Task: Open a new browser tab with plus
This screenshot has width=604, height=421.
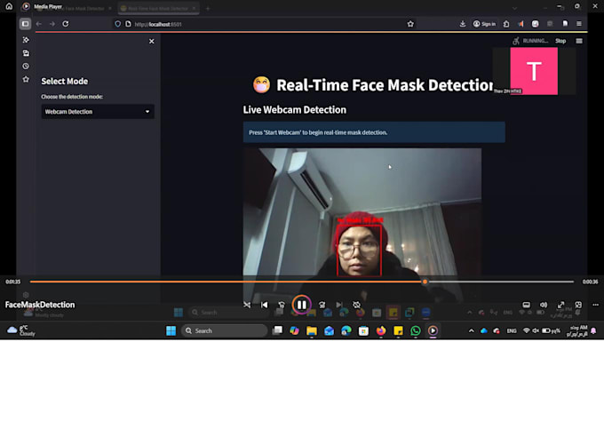Action: pos(208,8)
